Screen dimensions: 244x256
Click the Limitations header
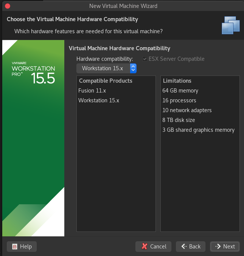[x=177, y=81]
